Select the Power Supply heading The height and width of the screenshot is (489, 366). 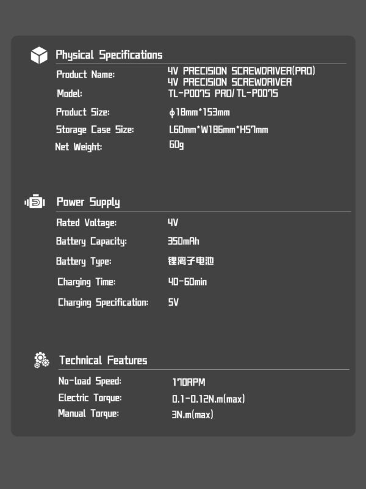[x=88, y=202]
